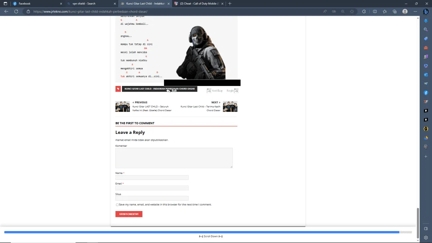Open next post Terima Kasih link
Screen dimensions: 432x243
200,108
